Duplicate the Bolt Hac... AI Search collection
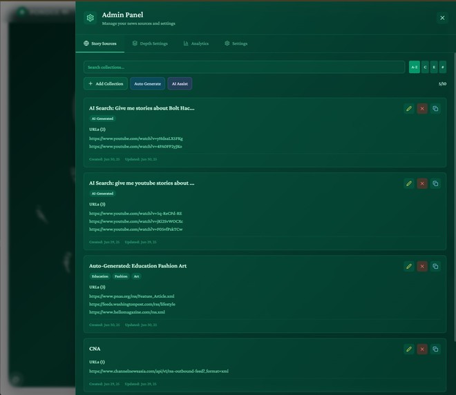The image size is (456, 395). [435, 108]
